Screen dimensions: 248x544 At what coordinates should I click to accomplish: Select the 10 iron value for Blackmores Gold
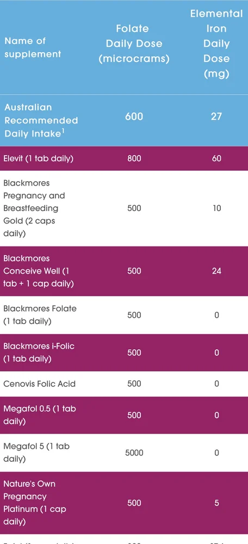click(x=216, y=208)
